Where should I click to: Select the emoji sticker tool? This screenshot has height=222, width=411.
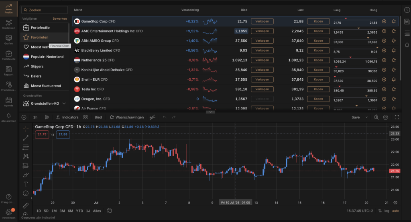point(26,193)
